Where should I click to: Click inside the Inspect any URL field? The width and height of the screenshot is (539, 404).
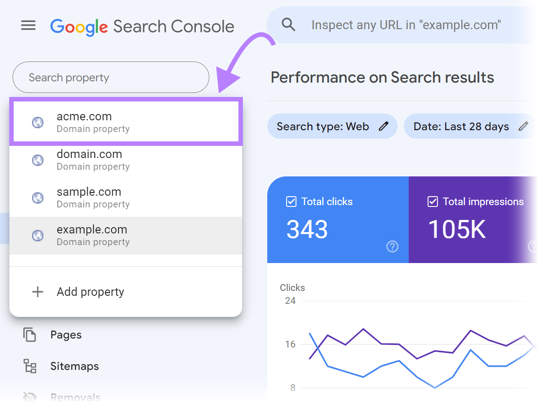404,25
